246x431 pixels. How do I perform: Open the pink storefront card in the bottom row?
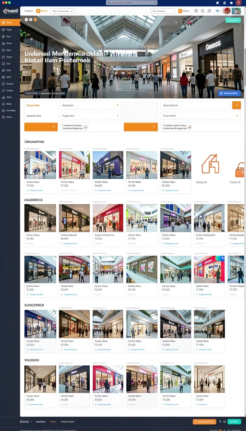(108, 386)
